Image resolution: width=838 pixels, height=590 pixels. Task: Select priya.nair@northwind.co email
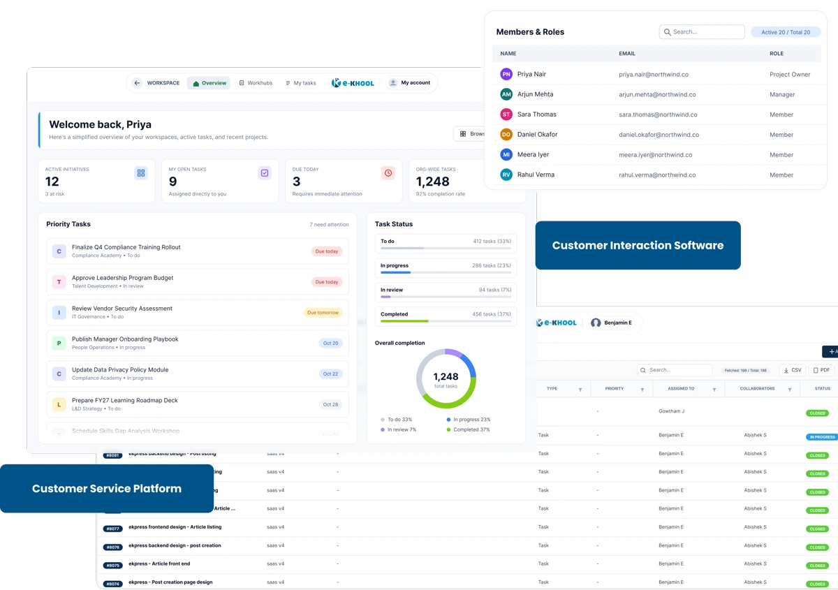point(654,74)
